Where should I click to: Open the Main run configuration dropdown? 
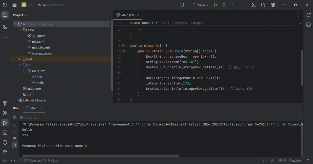pyautogui.click(x=201, y=5)
